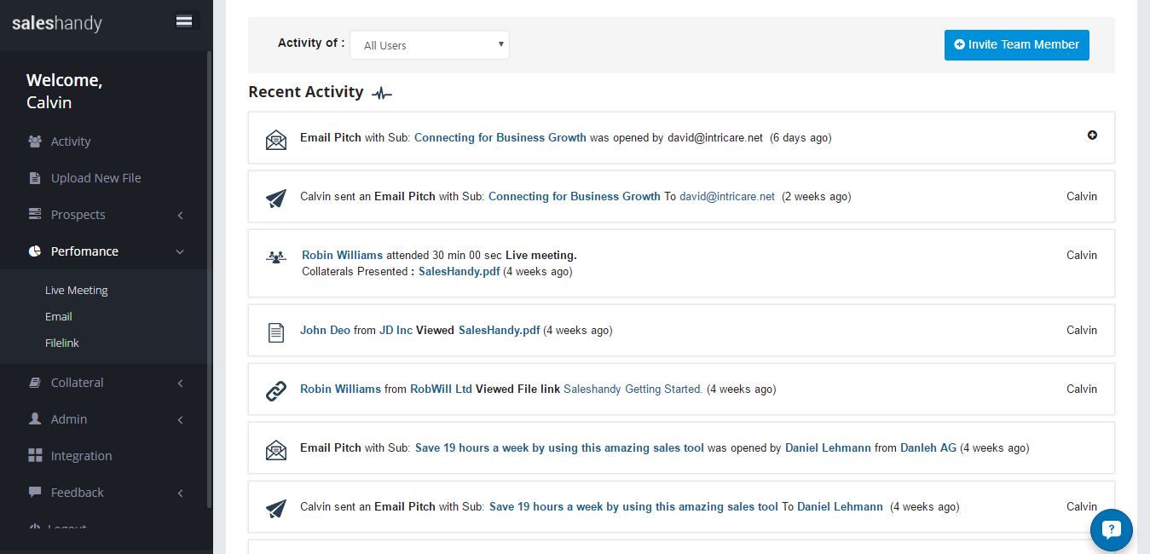
Task: Open Live Meeting under Perfomance
Action: (77, 291)
